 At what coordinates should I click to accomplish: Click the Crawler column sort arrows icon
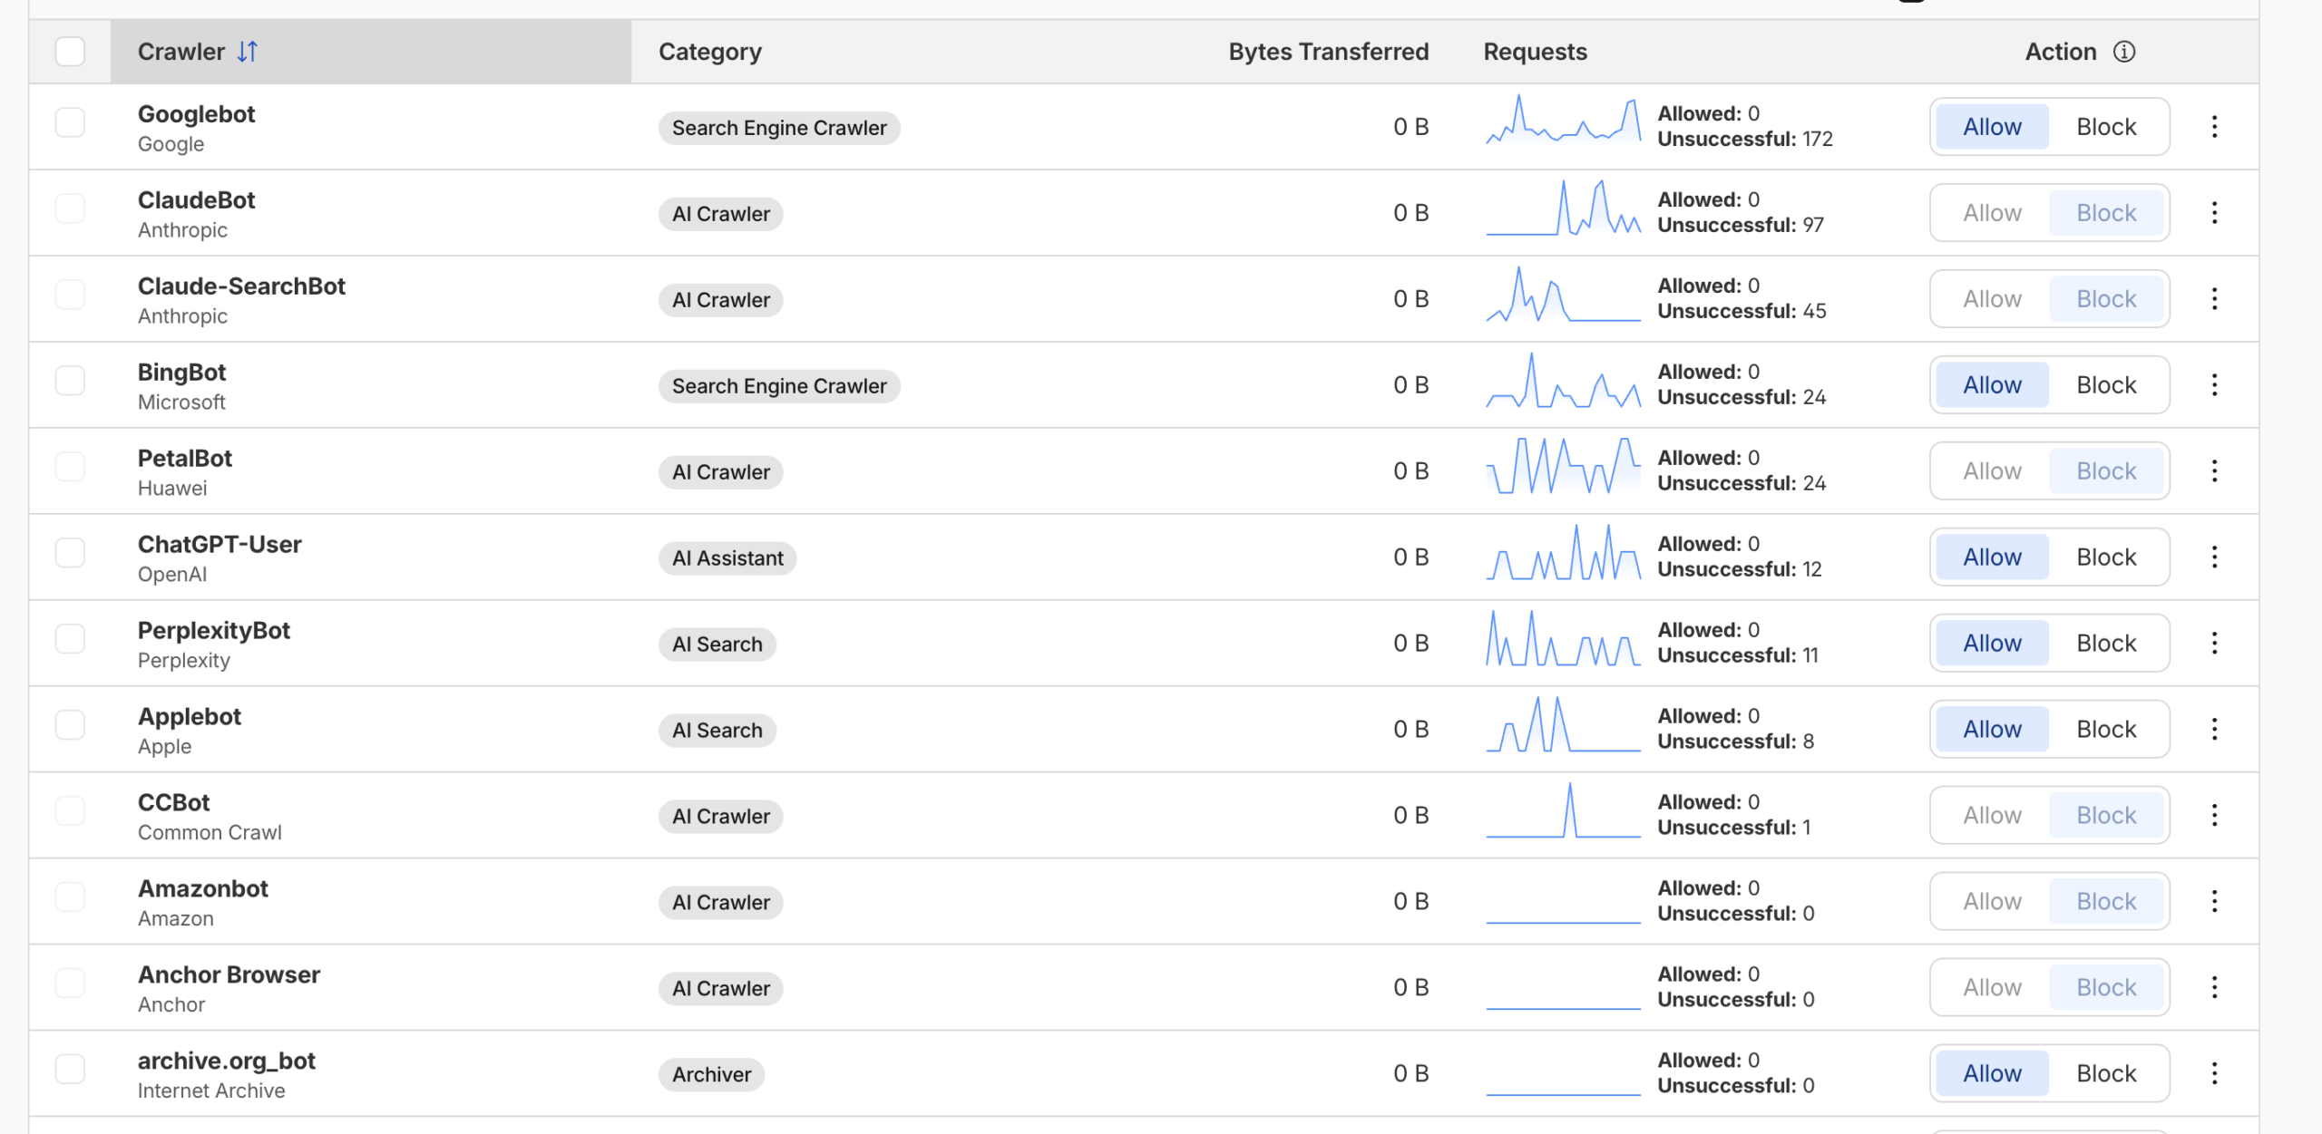(x=247, y=52)
